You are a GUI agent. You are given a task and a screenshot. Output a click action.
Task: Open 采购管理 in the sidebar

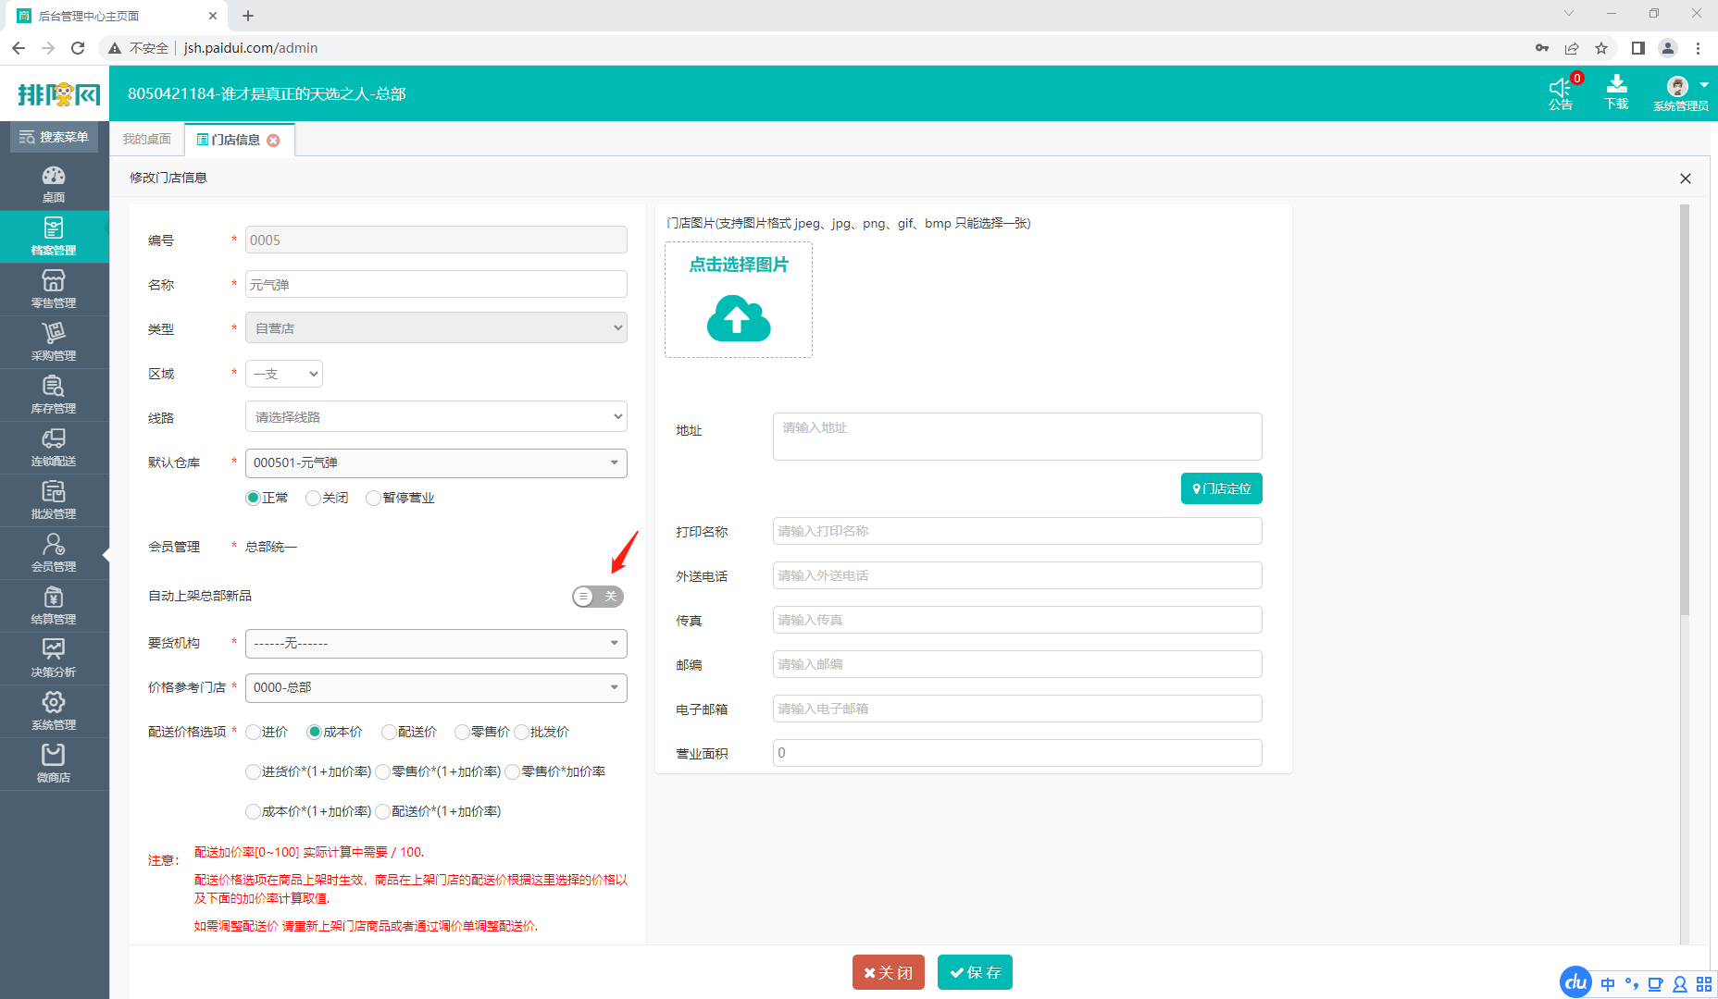click(x=54, y=342)
